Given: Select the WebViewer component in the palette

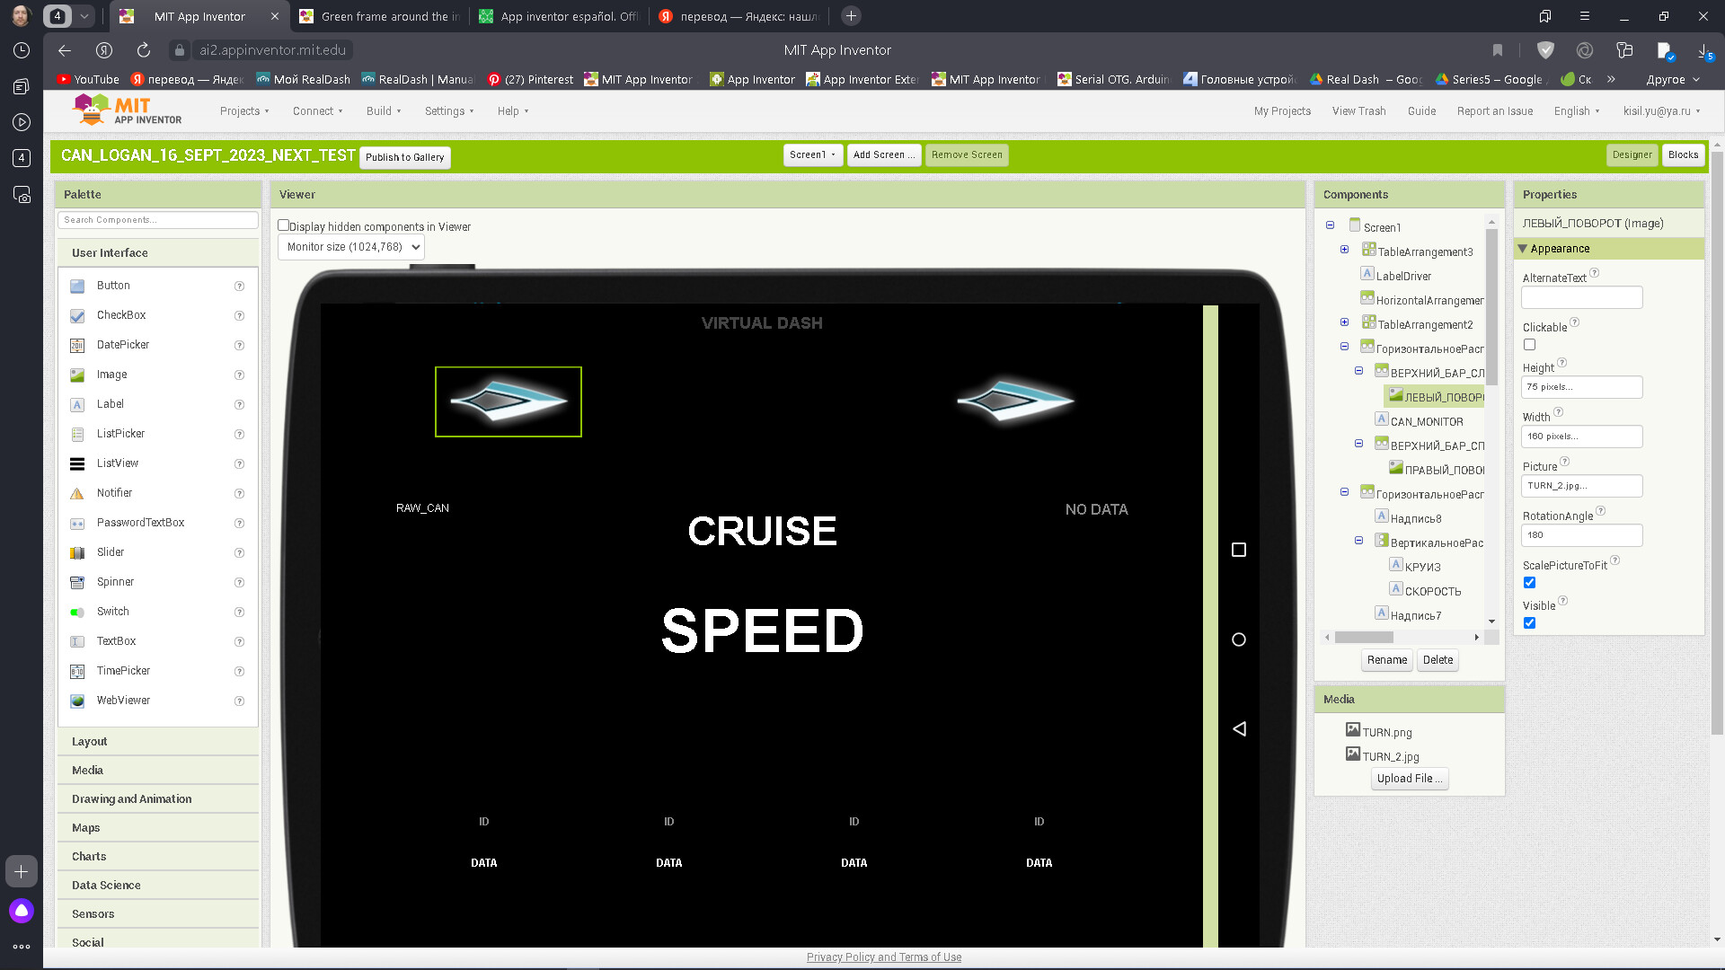Looking at the screenshot, I should 123,700.
